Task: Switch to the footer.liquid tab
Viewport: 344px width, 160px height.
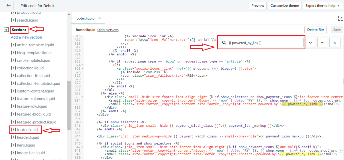Action: (85, 18)
